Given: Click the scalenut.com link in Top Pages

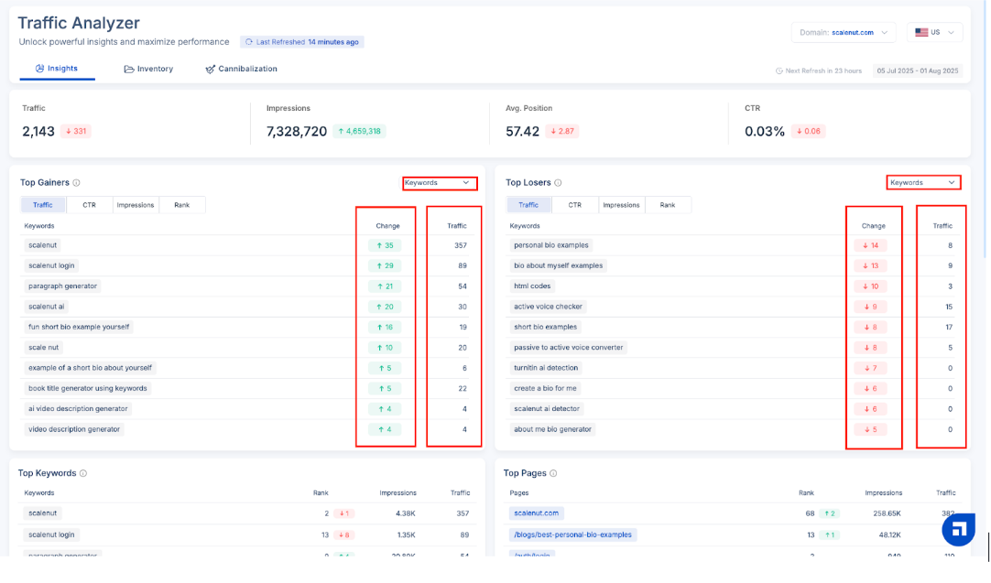Looking at the screenshot, I should [x=536, y=513].
